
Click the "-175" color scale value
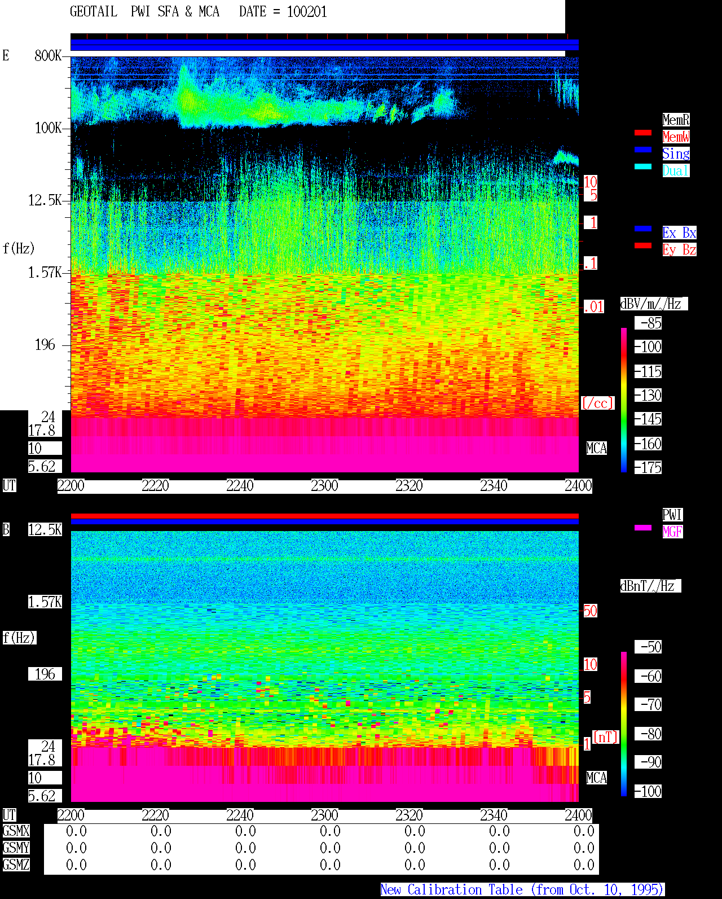click(x=648, y=467)
